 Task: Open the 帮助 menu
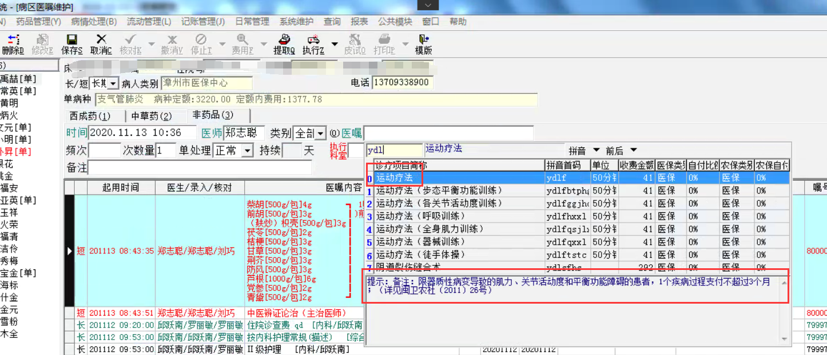pos(458,22)
